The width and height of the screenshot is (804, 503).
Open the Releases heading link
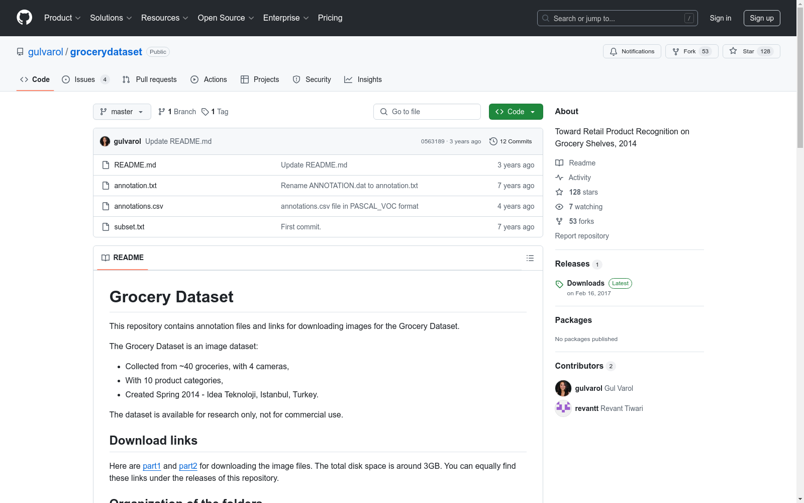coord(572,264)
